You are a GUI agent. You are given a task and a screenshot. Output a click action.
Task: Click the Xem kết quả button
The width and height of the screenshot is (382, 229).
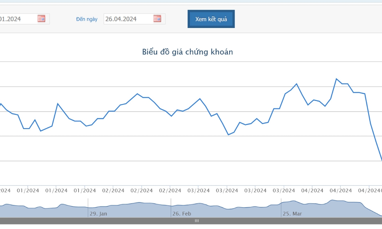pos(211,19)
